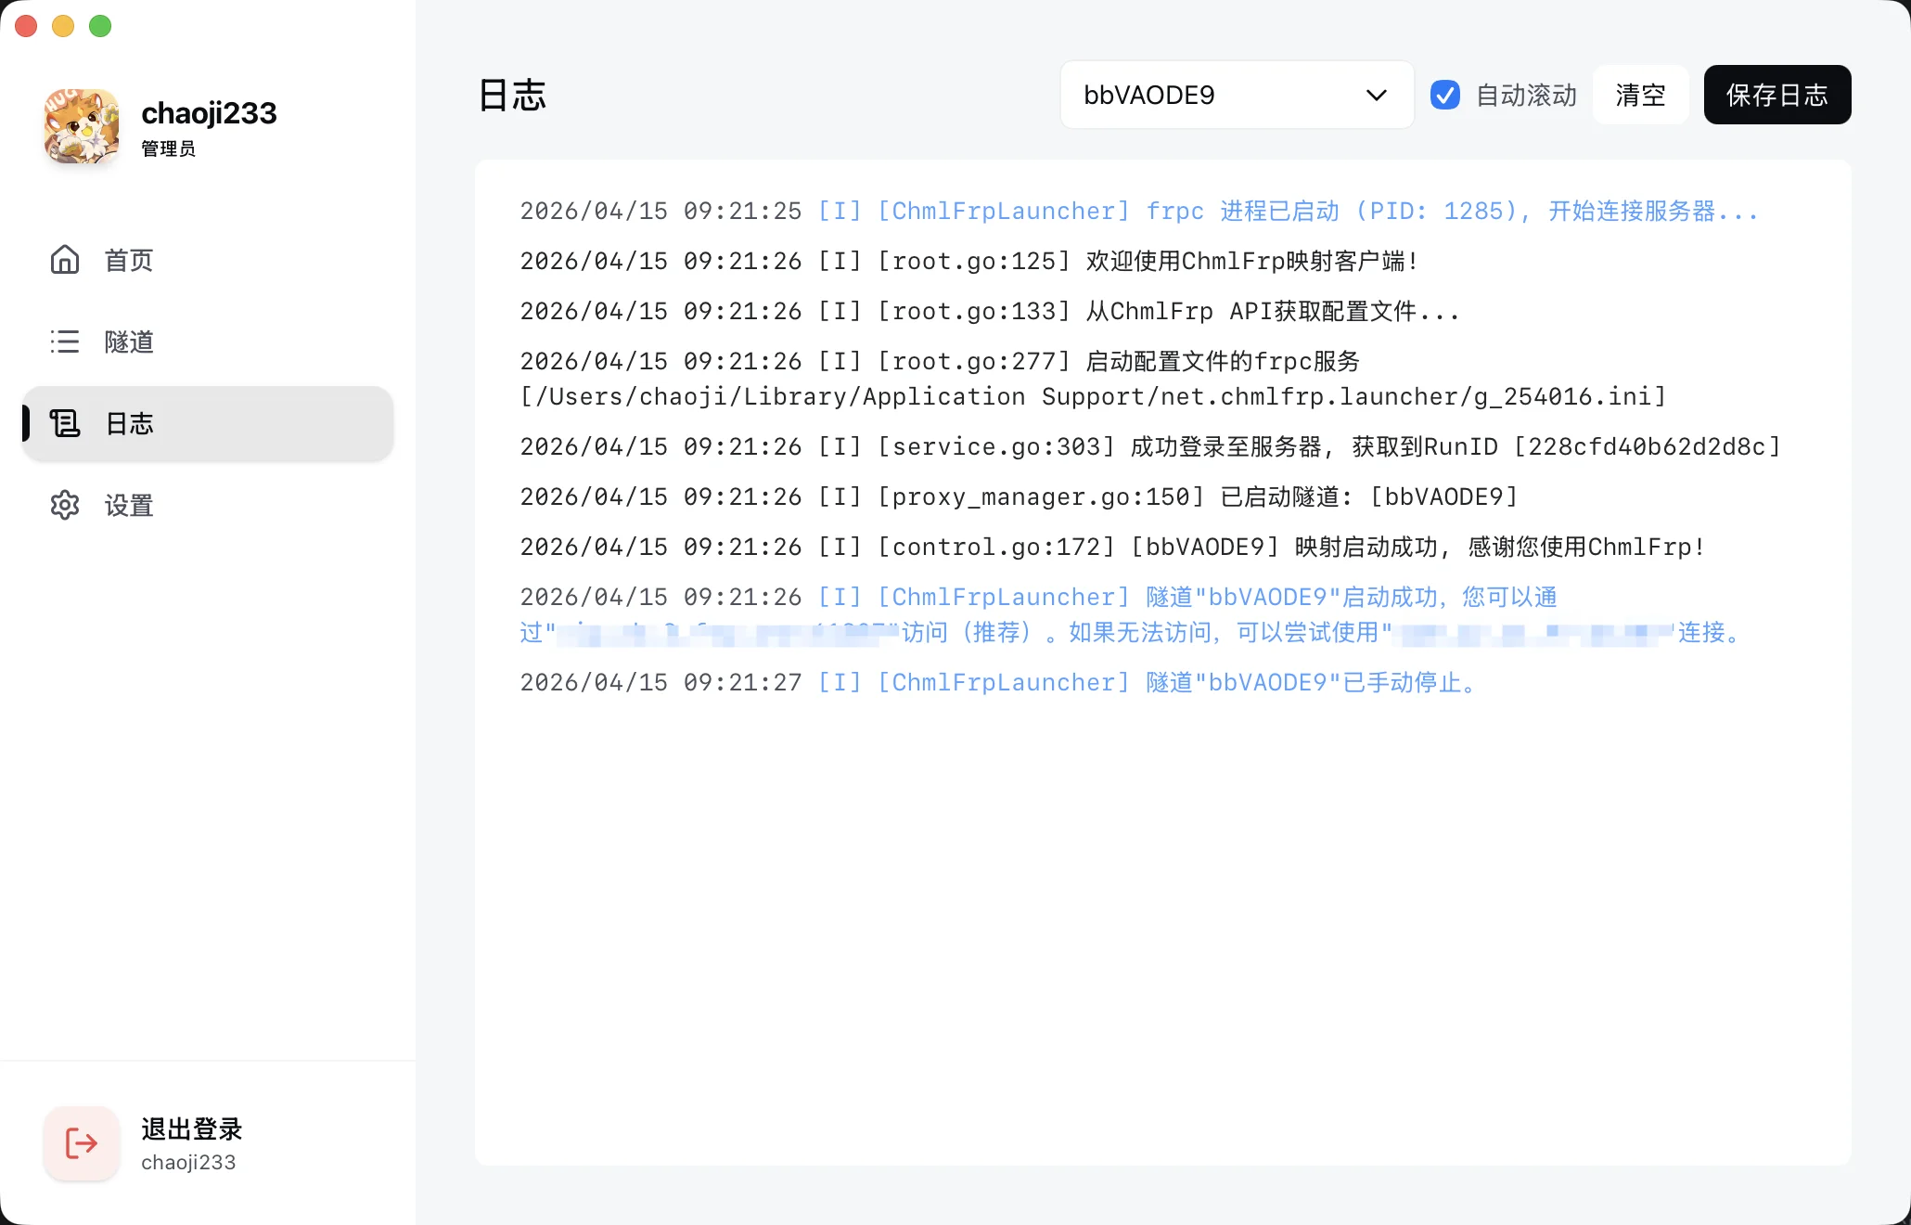
Task: Click log line with RunID 228cfd40b62d2d8c
Action: [1150, 447]
